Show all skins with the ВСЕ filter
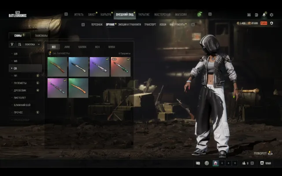 tap(54, 47)
